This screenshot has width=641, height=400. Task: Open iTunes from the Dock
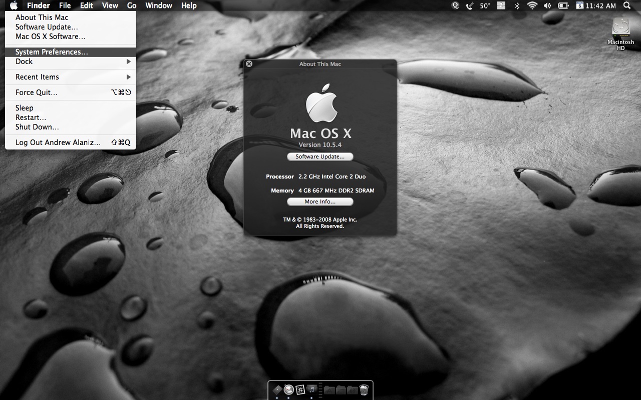pyautogui.click(x=312, y=389)
